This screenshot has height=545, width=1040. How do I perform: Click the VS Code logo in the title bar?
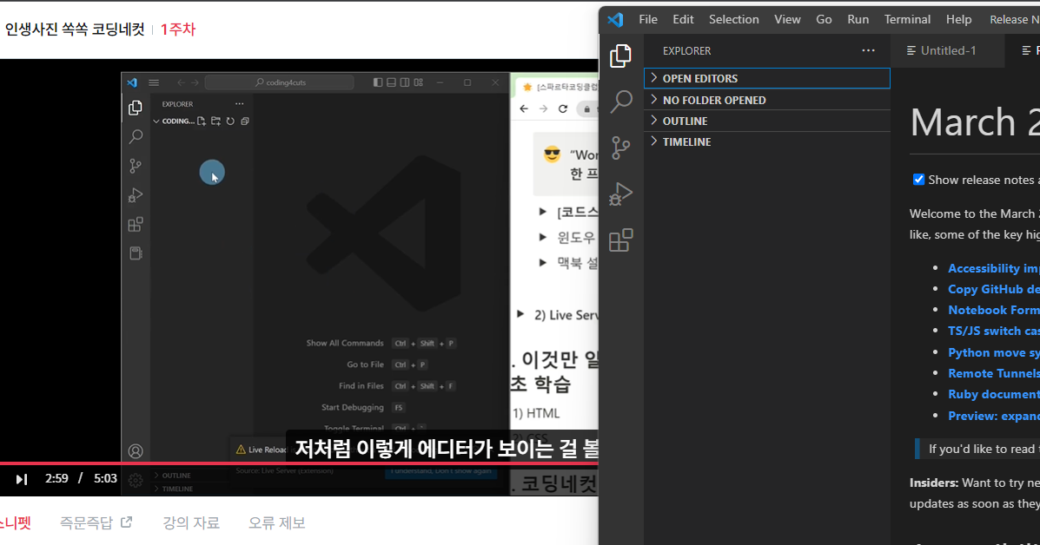pyautogui.click(x=615, y=20)
